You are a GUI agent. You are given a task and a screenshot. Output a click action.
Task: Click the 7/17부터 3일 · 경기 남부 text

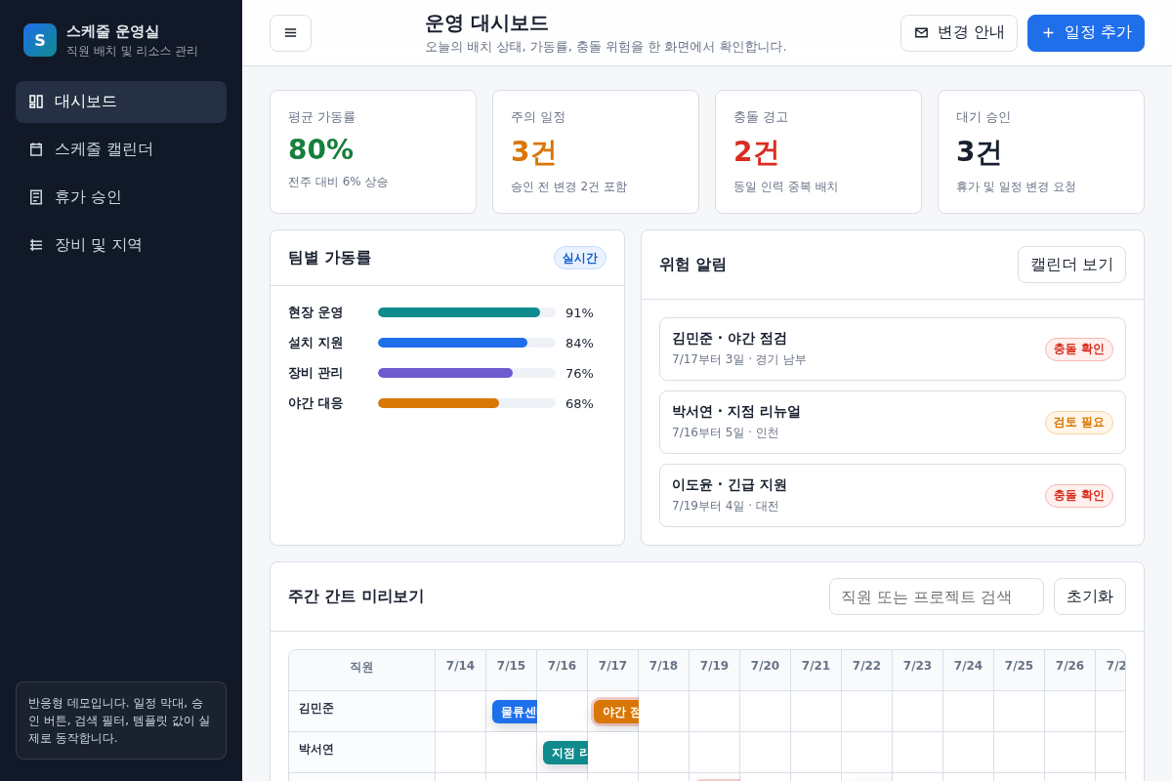(739, 359)
